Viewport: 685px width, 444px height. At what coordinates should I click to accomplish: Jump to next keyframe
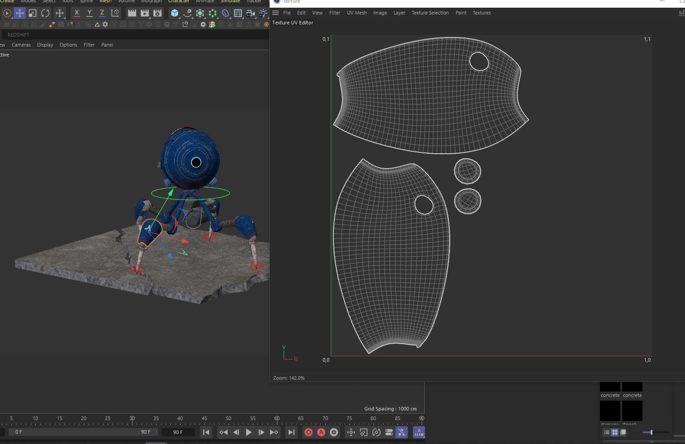[x=274, y=432]
